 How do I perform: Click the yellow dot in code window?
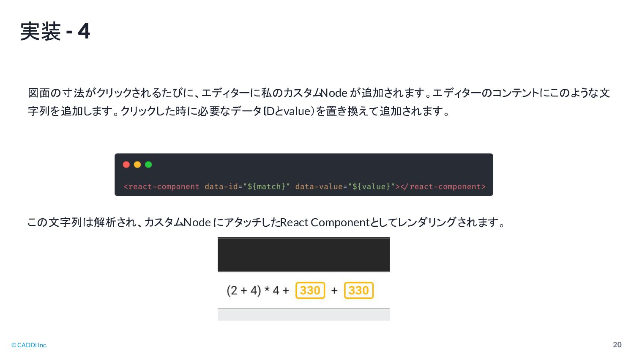137,165
